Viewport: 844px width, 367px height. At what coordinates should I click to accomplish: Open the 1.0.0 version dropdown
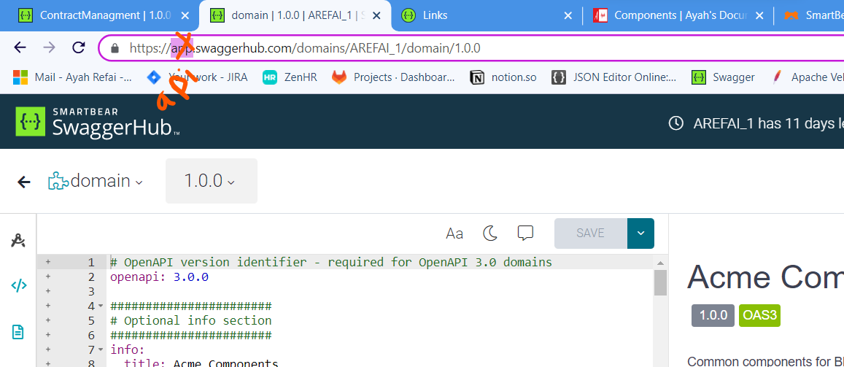point(211,181)
